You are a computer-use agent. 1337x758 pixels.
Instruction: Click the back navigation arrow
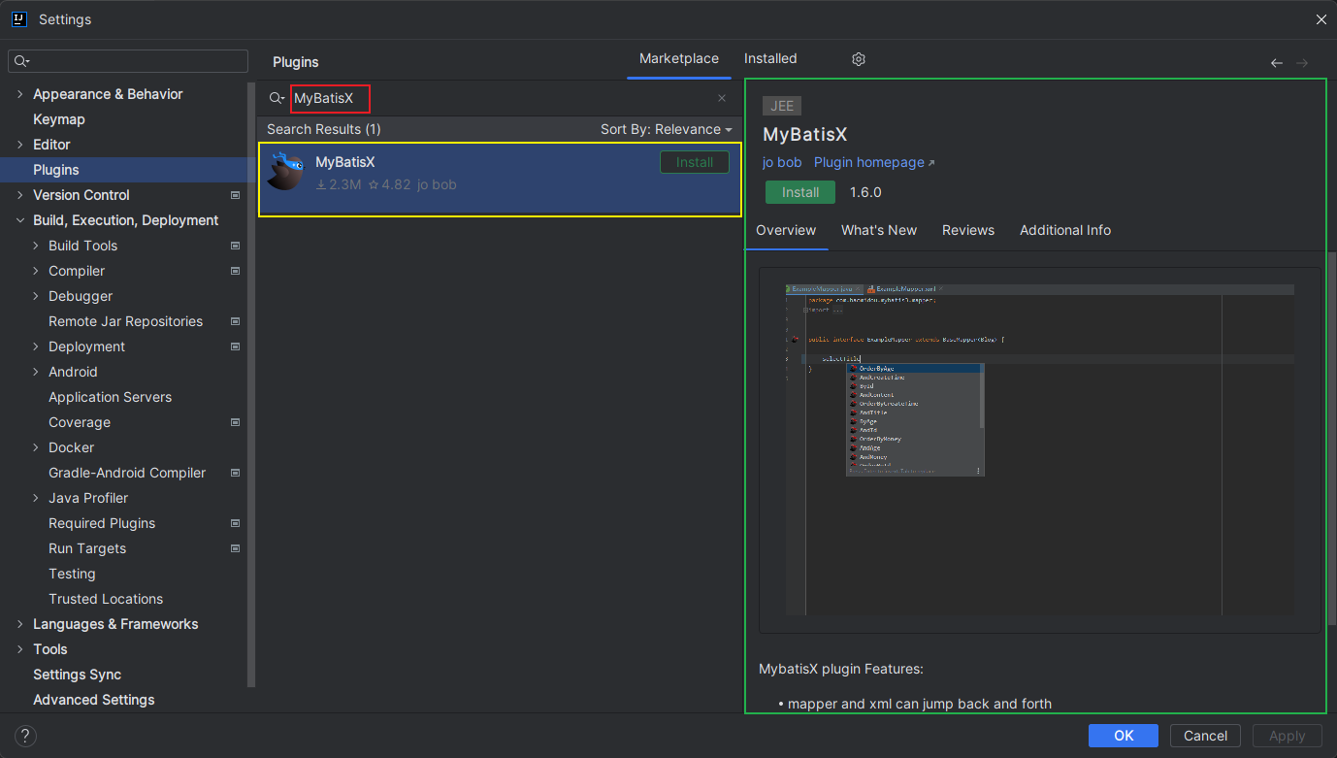1276,63
